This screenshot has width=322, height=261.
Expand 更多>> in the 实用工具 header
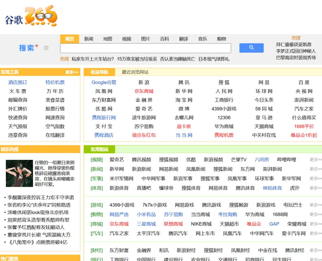point(72,72)
